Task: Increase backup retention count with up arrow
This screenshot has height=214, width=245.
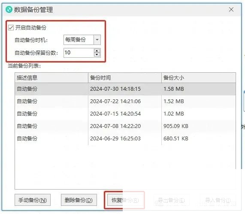Action: click(x=97, y=51)
